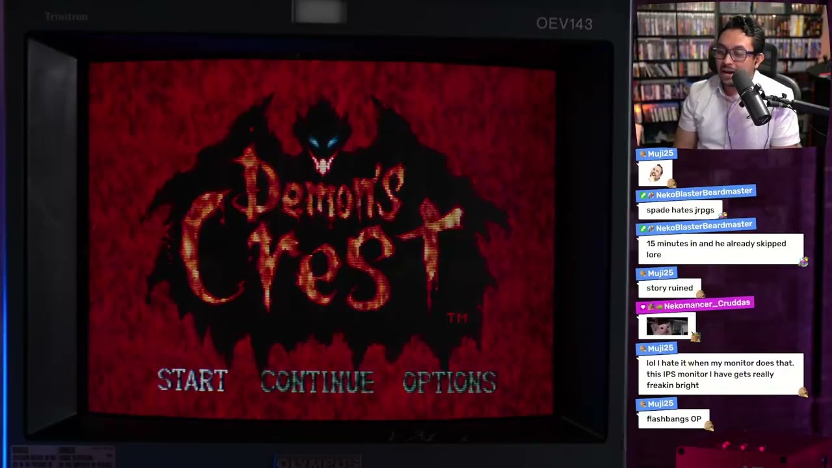
Task: Select START on the Demon's Crest menu
Action: 192,380
